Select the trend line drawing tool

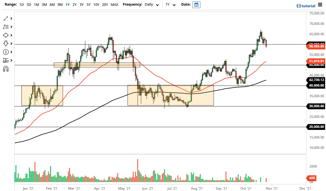point(6,18)
